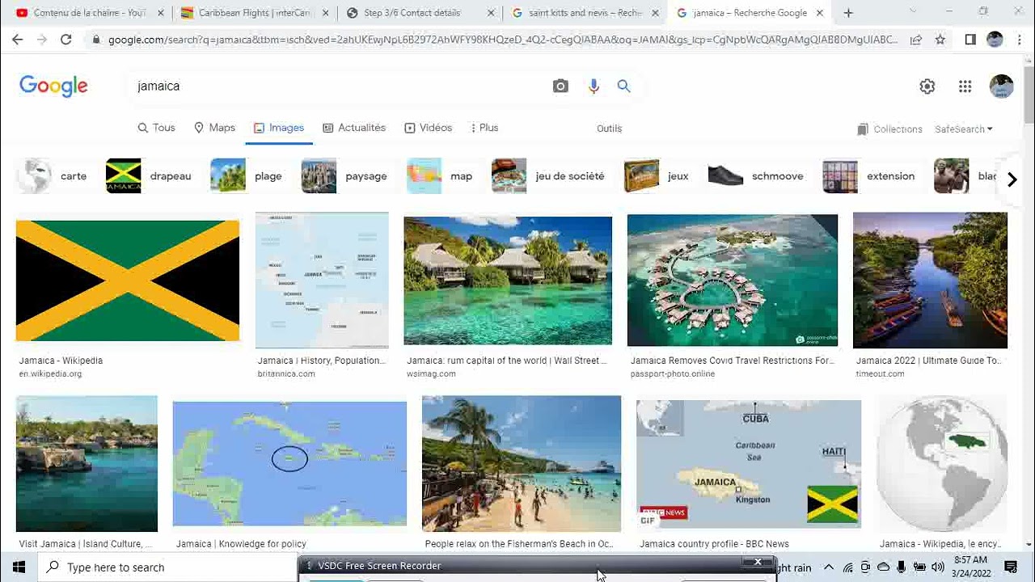Image resolution: width=1035 pixels, height=582 pixels.
Task: Filter by the map chip
Action: click(x=441, y=176)
